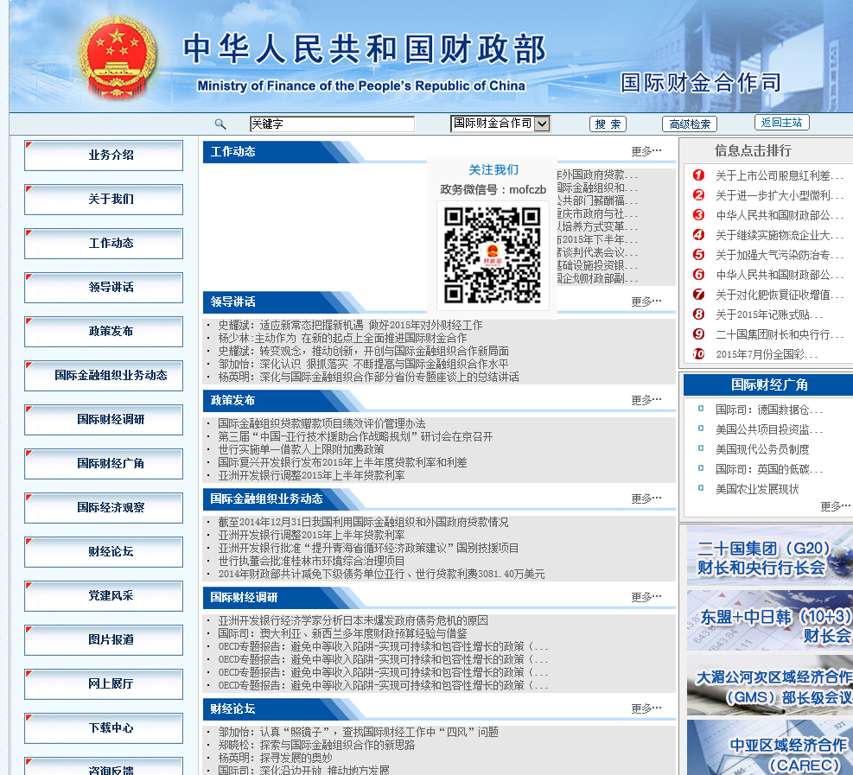Screen dimensions: 853x775
Task: Select 工作动态 in the sidebar menu
Action: [x=104, y=244]
